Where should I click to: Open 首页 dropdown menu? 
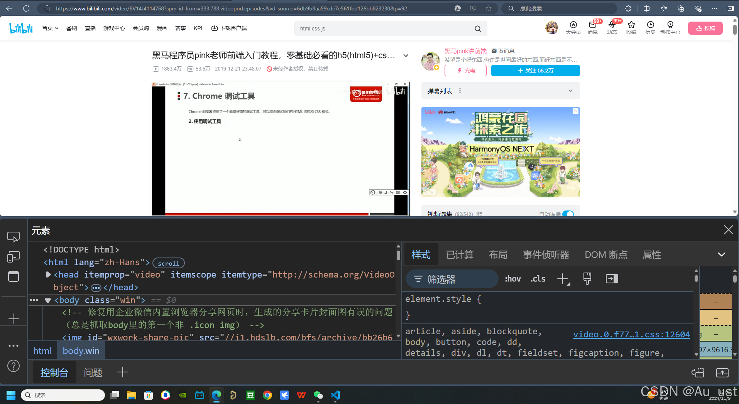tap(50, 28)
